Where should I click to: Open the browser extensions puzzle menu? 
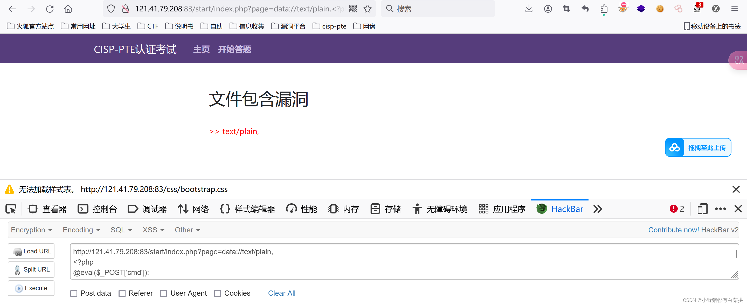604,9
